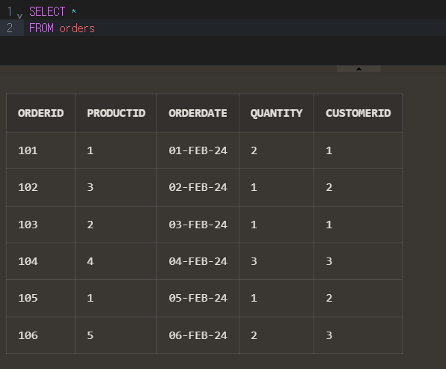Click the PRODUCTID value 1 in order 101 row
This screenshot has height=369, width=446.
90,150
